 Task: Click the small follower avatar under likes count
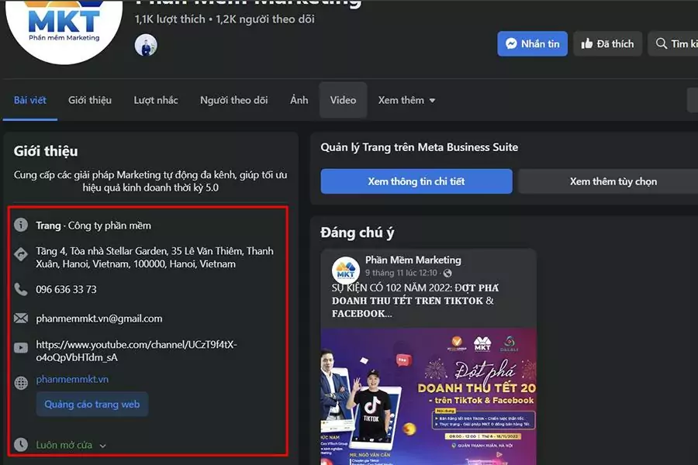coord(146,45)
